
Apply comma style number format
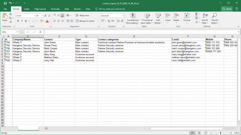[x=113, y=21]
